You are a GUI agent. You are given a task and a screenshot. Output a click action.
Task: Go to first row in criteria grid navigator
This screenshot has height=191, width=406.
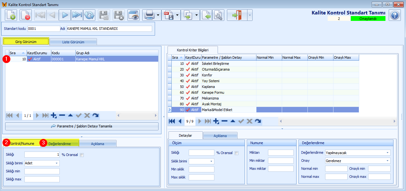pyautogui.click(x=172, y=121)
